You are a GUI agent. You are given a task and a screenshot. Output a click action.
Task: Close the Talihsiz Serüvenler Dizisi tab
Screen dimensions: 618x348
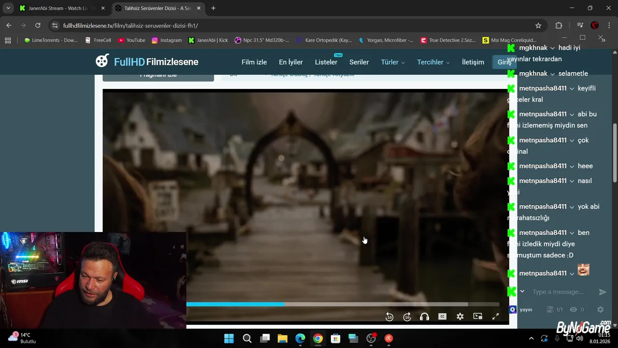pyautogui.click(x=198, y=8)
